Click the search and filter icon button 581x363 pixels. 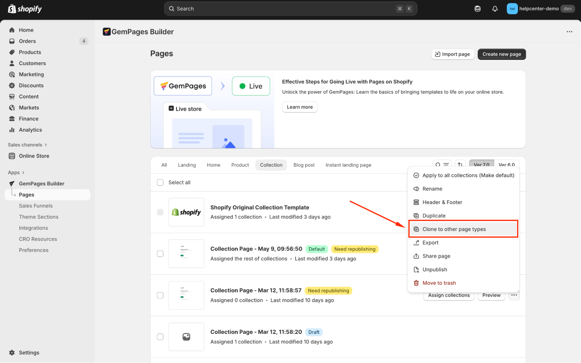tap(442, 164)
